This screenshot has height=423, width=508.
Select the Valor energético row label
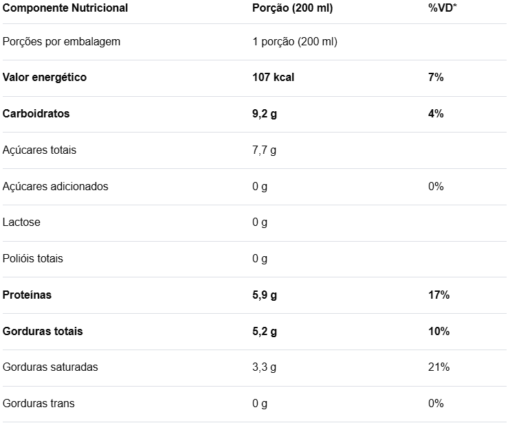(45, 78)
